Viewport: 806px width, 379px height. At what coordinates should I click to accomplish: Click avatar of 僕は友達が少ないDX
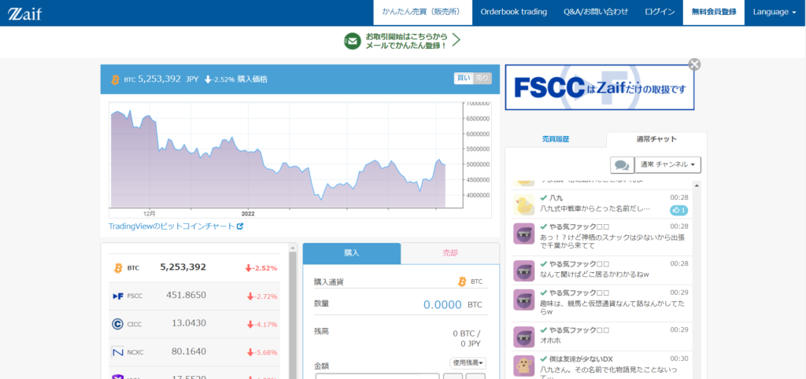click(x=524, y=366)
